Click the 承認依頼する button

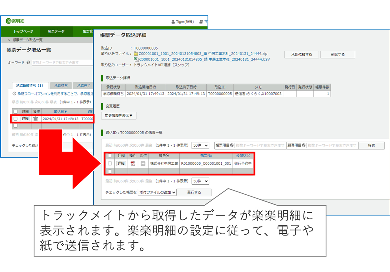click(x=302, y=55)
